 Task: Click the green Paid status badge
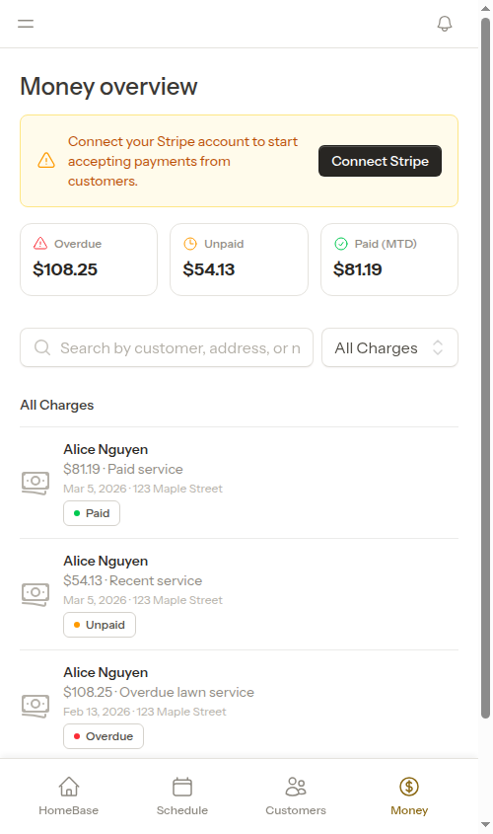tap(92, 513)
